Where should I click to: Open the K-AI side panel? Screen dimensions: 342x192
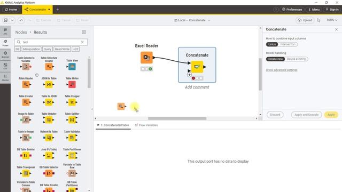5,66
